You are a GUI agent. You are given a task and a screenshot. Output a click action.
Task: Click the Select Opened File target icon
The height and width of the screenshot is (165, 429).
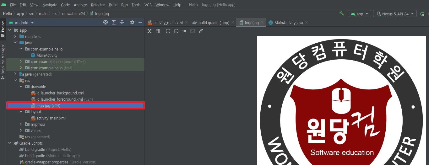tap(106, 22)
